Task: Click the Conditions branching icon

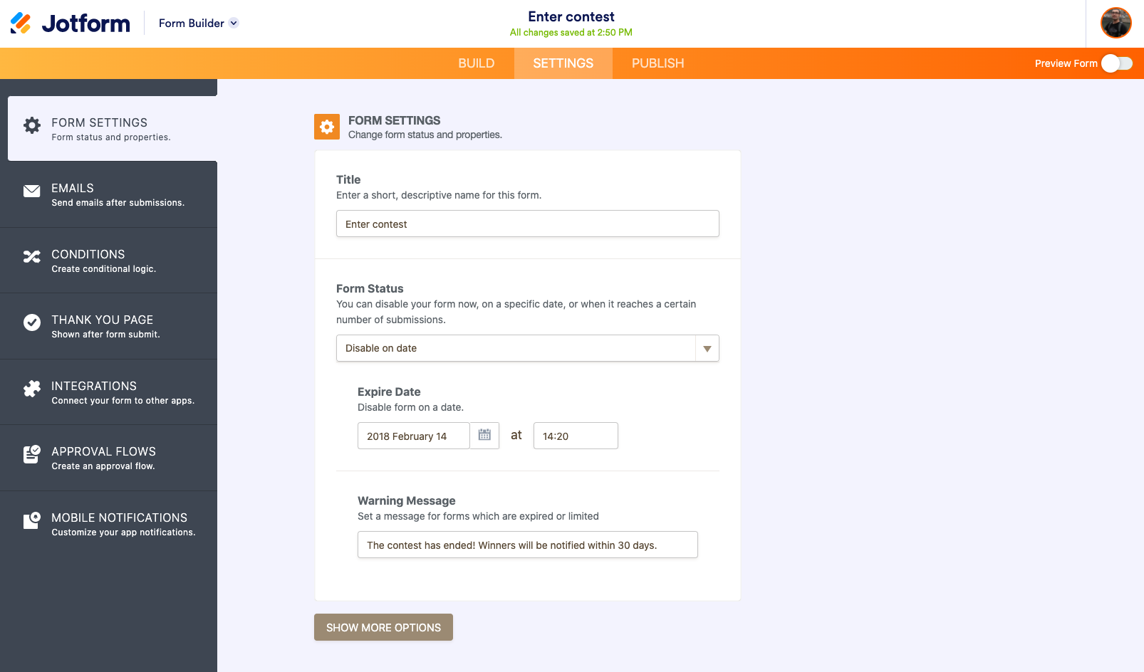Action: (31, 257)
